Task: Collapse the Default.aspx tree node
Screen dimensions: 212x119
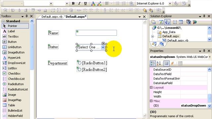Action: pos(152,36)
